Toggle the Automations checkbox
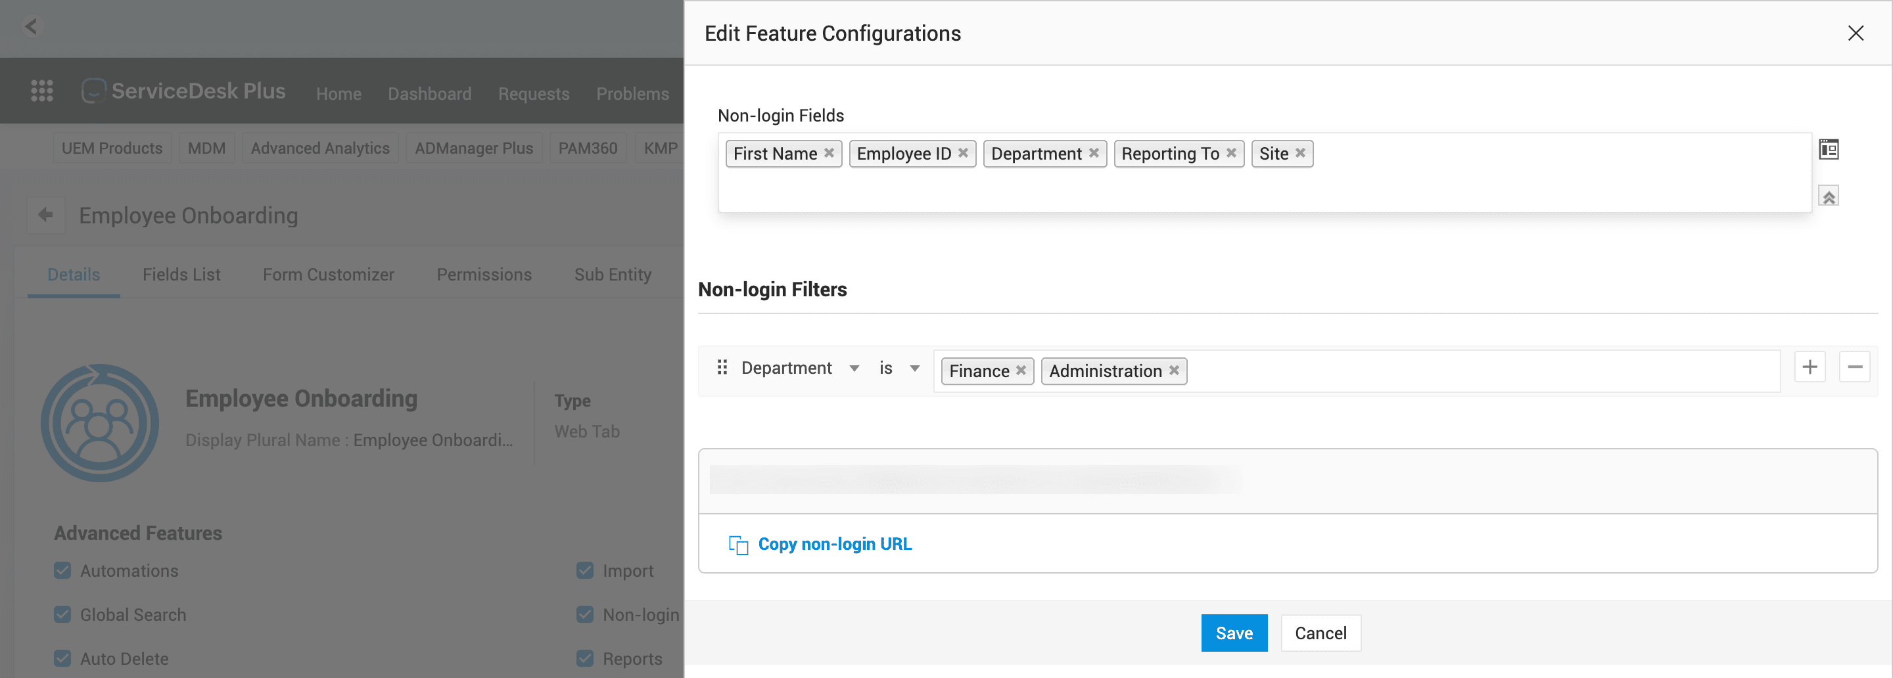The image size is (1893, 678). pos(62,571)
